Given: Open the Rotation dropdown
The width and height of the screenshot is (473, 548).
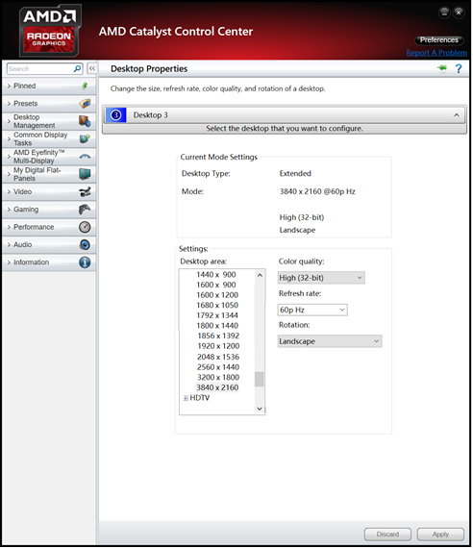Looking at the screenshot, I should tap(330, 341).
